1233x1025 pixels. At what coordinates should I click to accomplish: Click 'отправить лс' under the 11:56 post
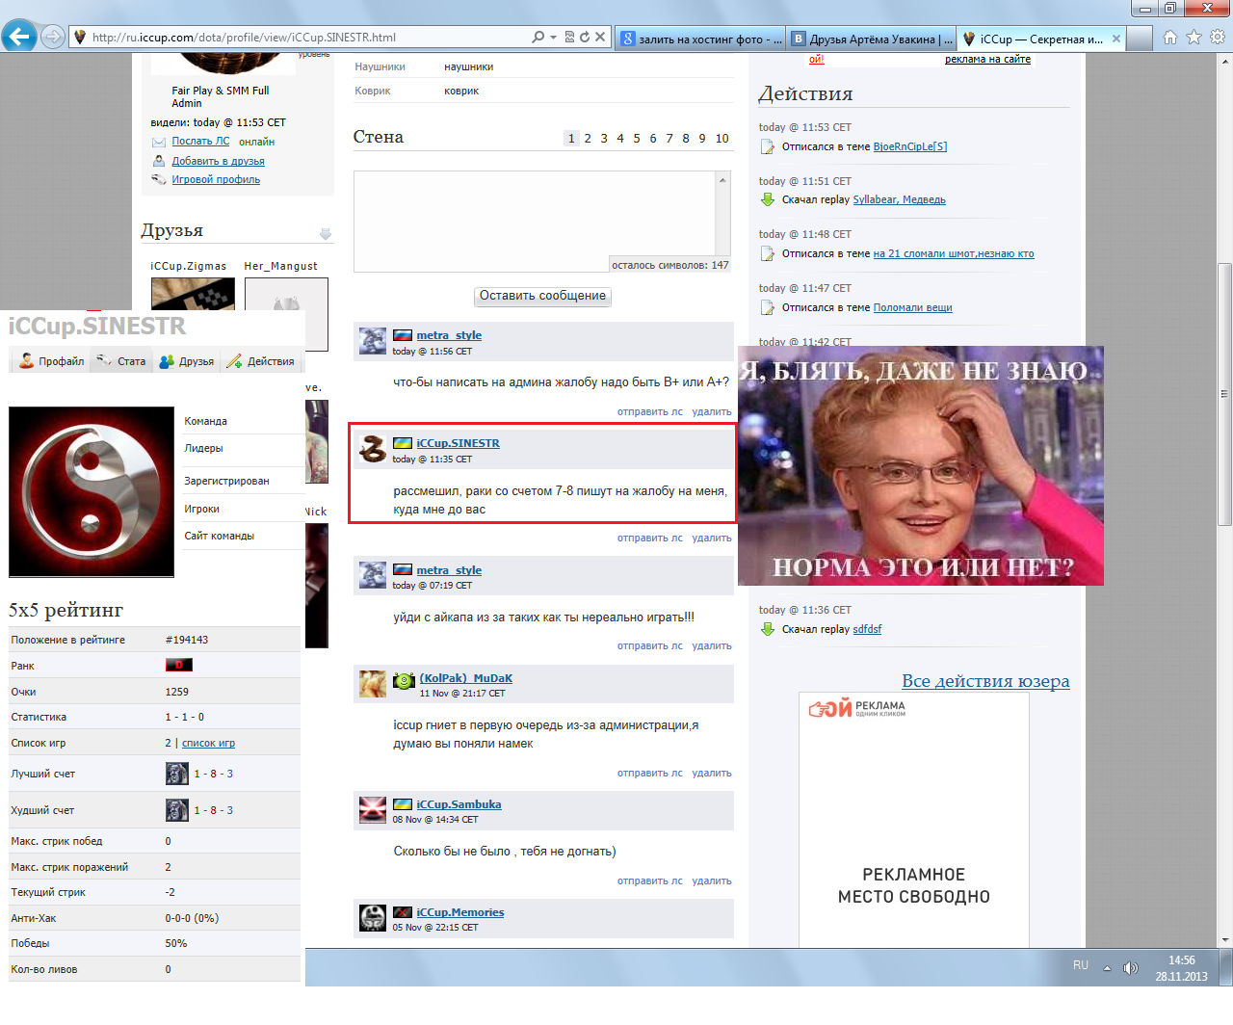[x=649, y=411]
